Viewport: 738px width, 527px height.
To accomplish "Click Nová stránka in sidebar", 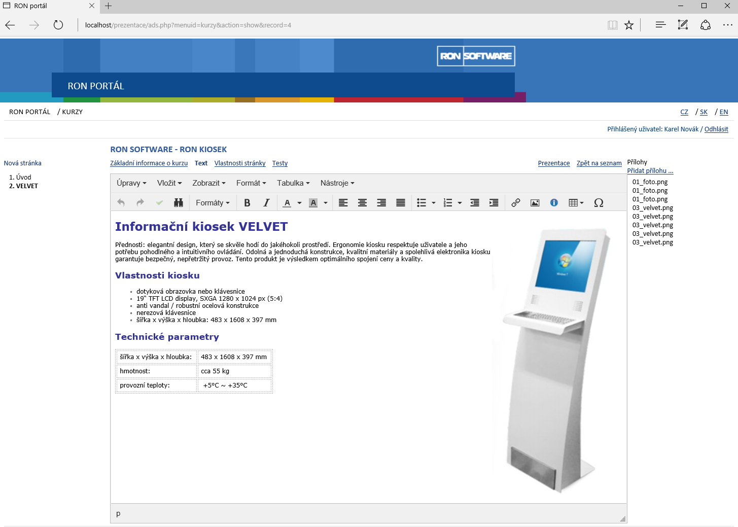I will [23, 163].
